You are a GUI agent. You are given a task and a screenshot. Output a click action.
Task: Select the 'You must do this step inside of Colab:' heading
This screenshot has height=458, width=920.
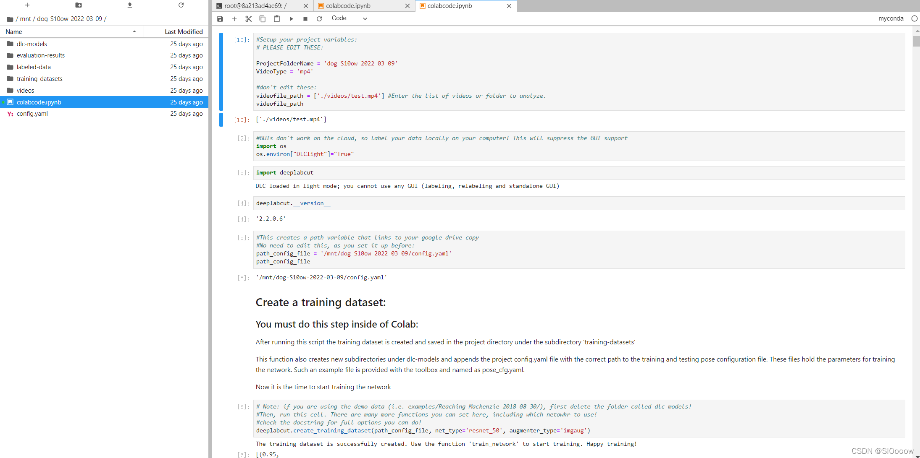click(337, 324)
